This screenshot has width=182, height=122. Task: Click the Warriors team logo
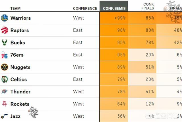click(5, 18)
